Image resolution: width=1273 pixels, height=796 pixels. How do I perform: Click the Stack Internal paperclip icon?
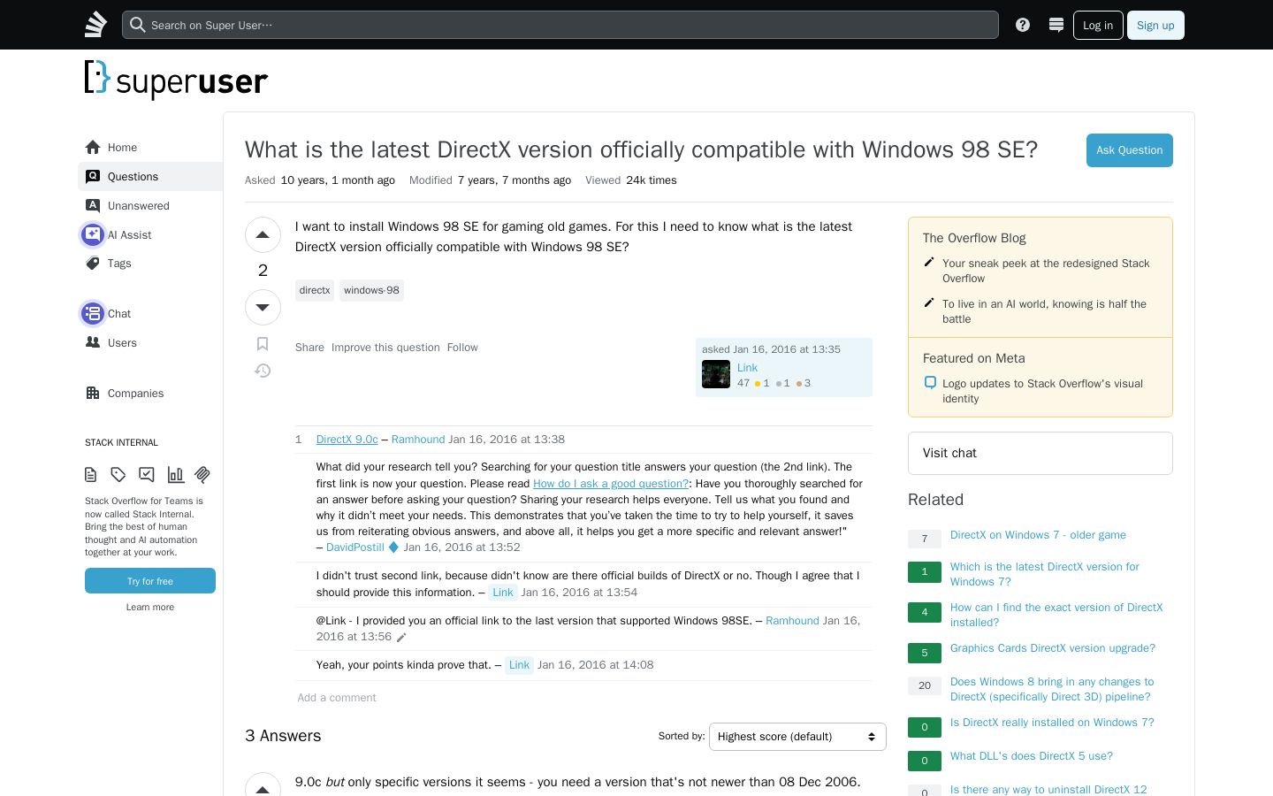tap(202, 475)
